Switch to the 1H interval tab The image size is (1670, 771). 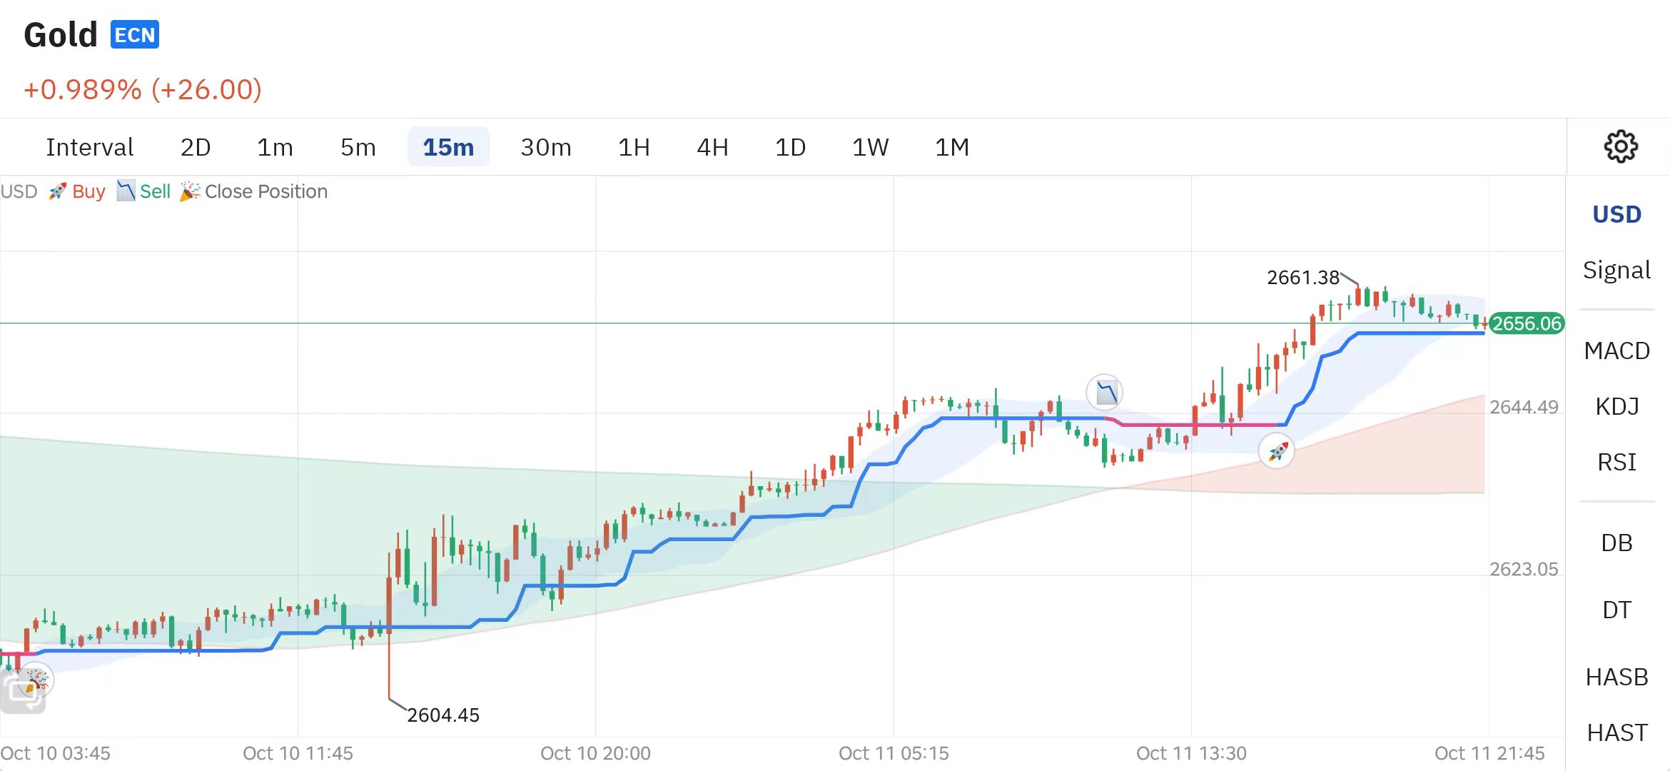pos(634,147)
